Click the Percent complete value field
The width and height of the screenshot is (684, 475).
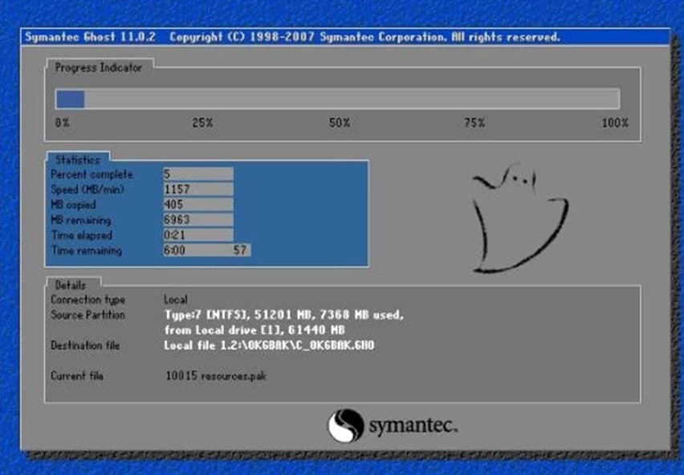[x=197, y=174]
